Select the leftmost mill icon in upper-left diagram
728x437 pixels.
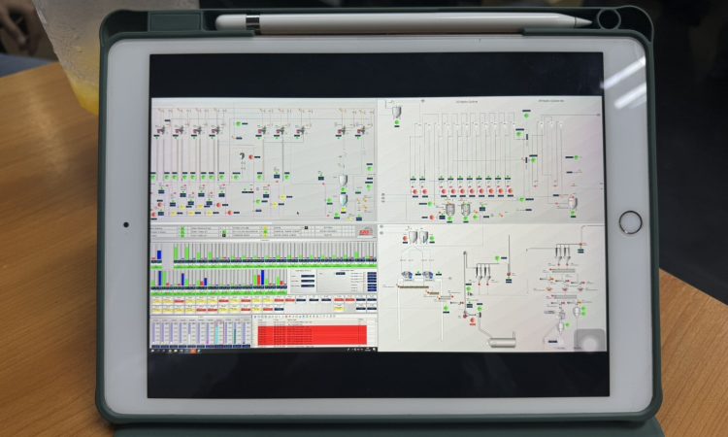(162, 129)
